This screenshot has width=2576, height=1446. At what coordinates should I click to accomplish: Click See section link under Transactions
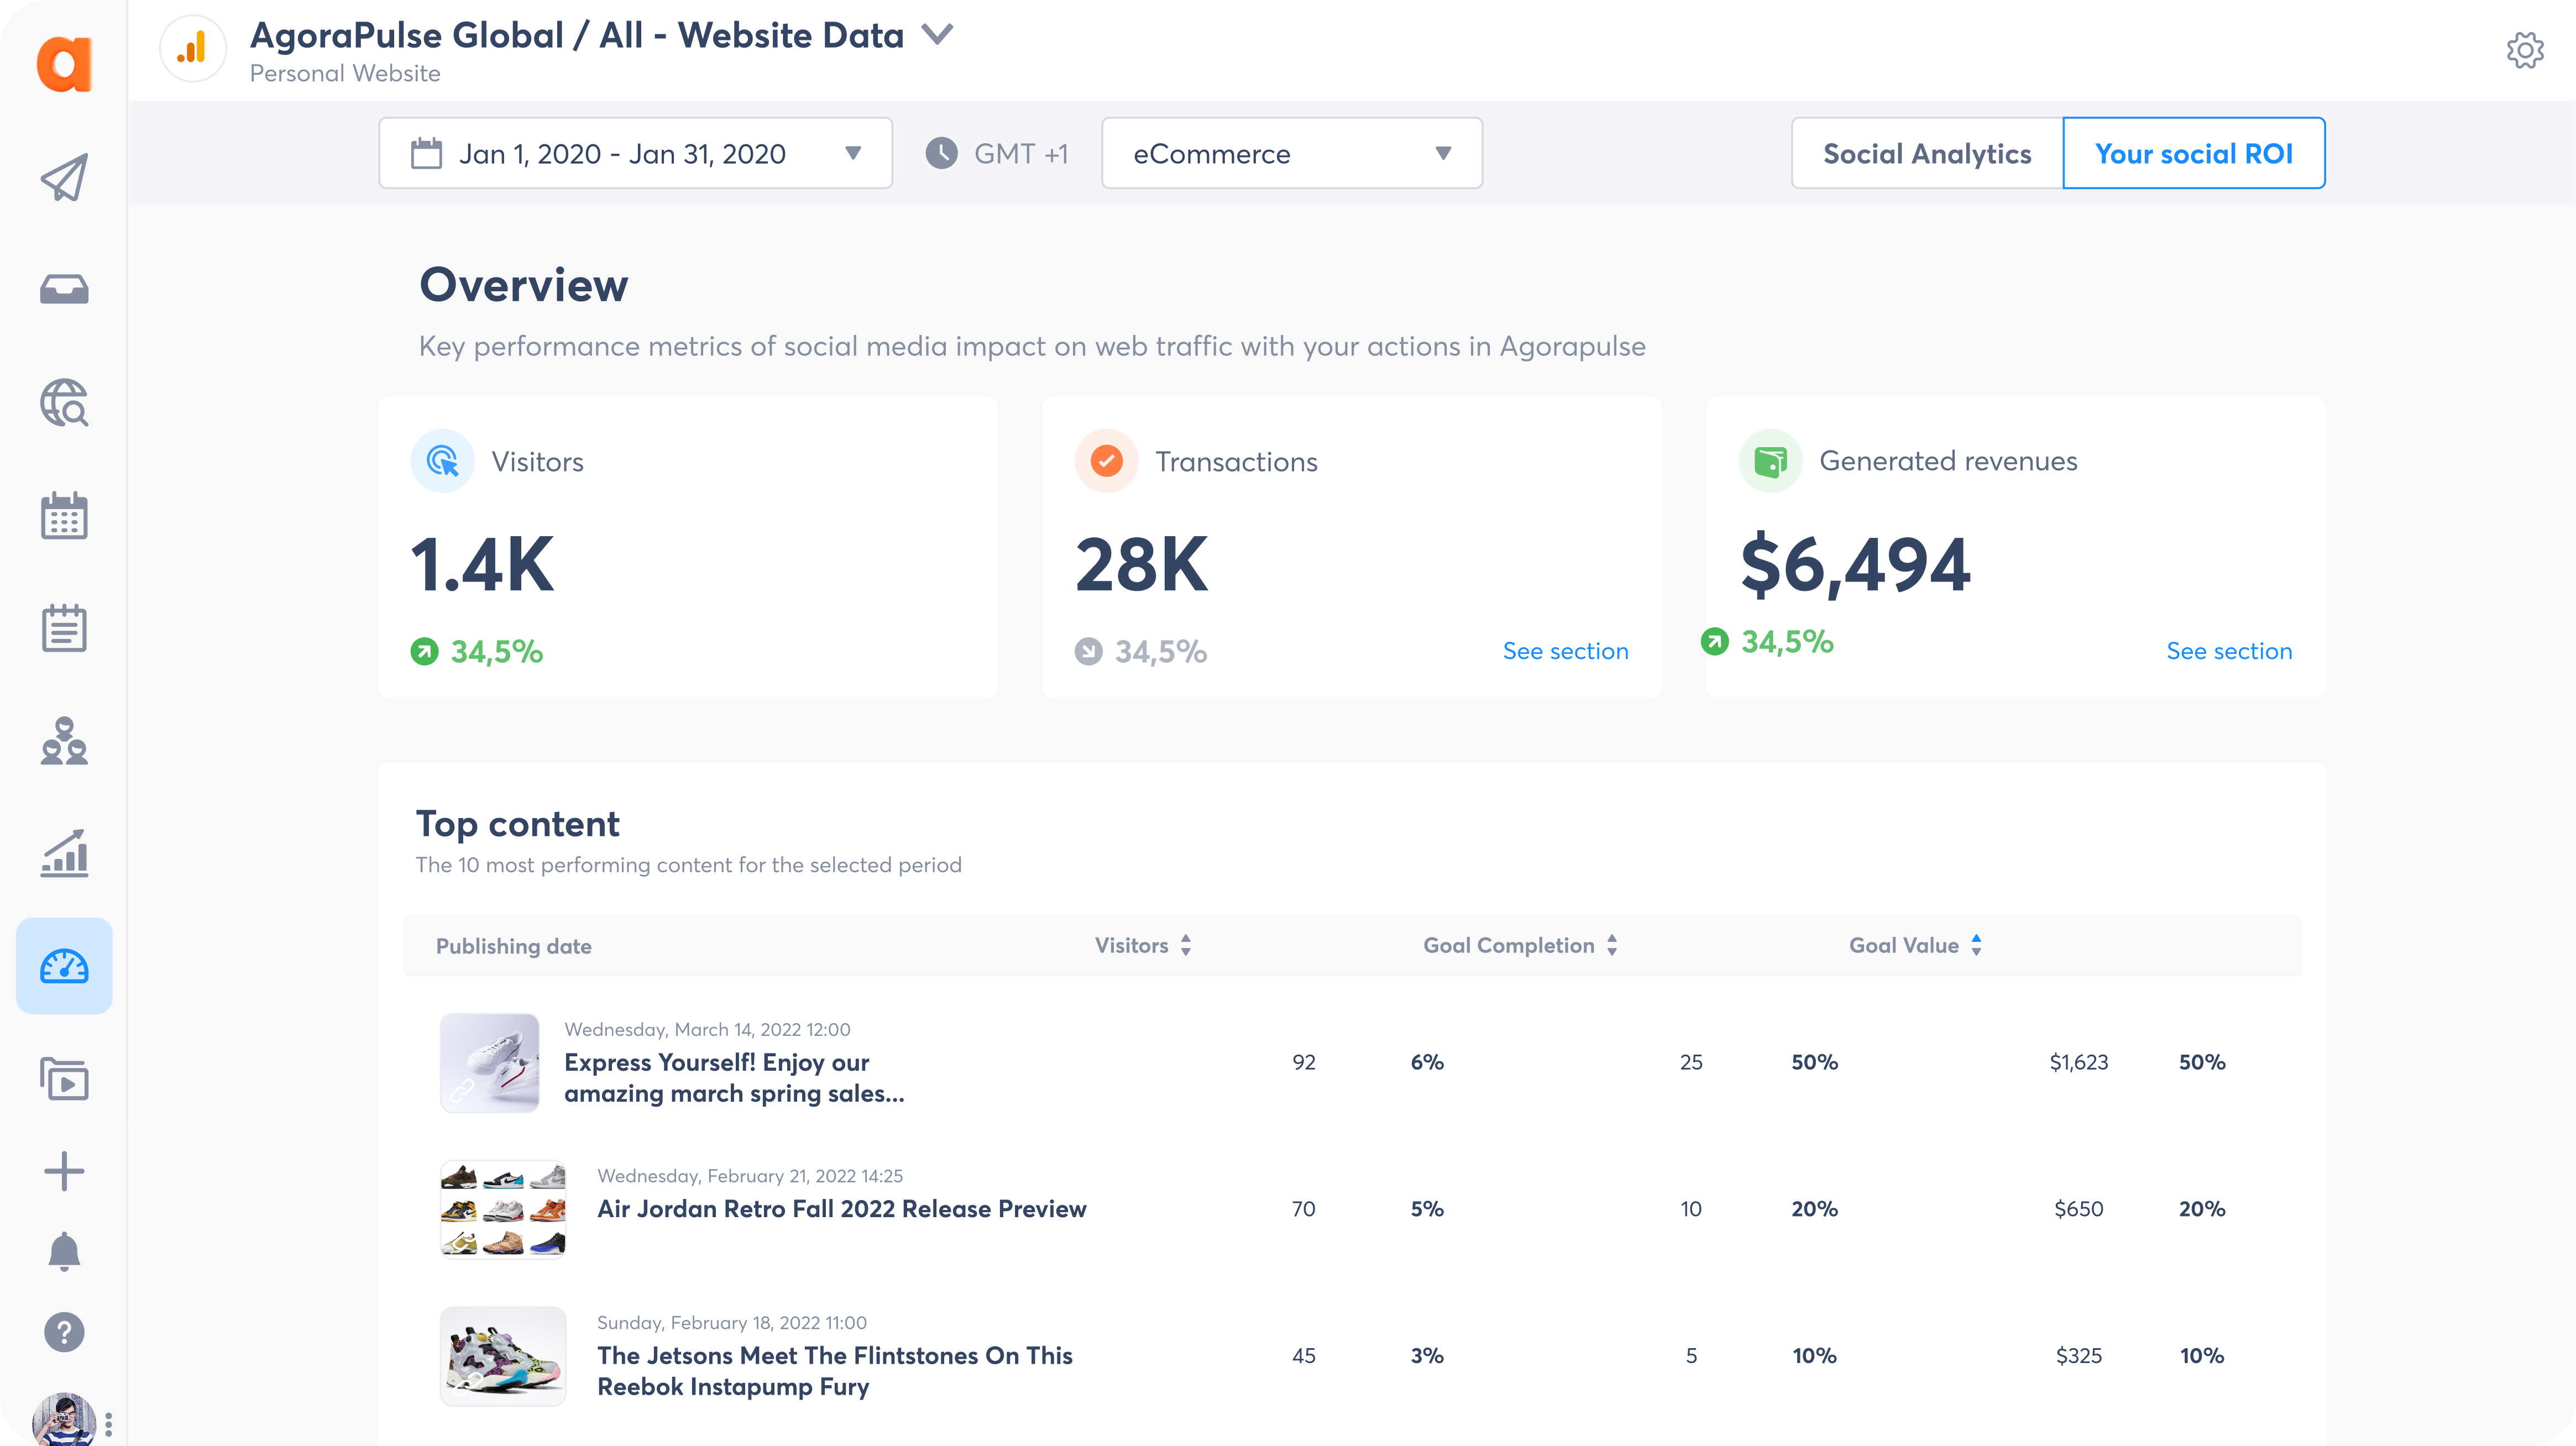click(1564, 649)
